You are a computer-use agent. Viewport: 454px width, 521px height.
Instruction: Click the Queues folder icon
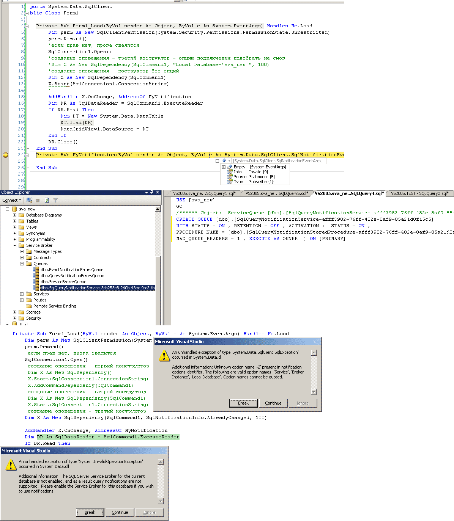pos(29,264)
